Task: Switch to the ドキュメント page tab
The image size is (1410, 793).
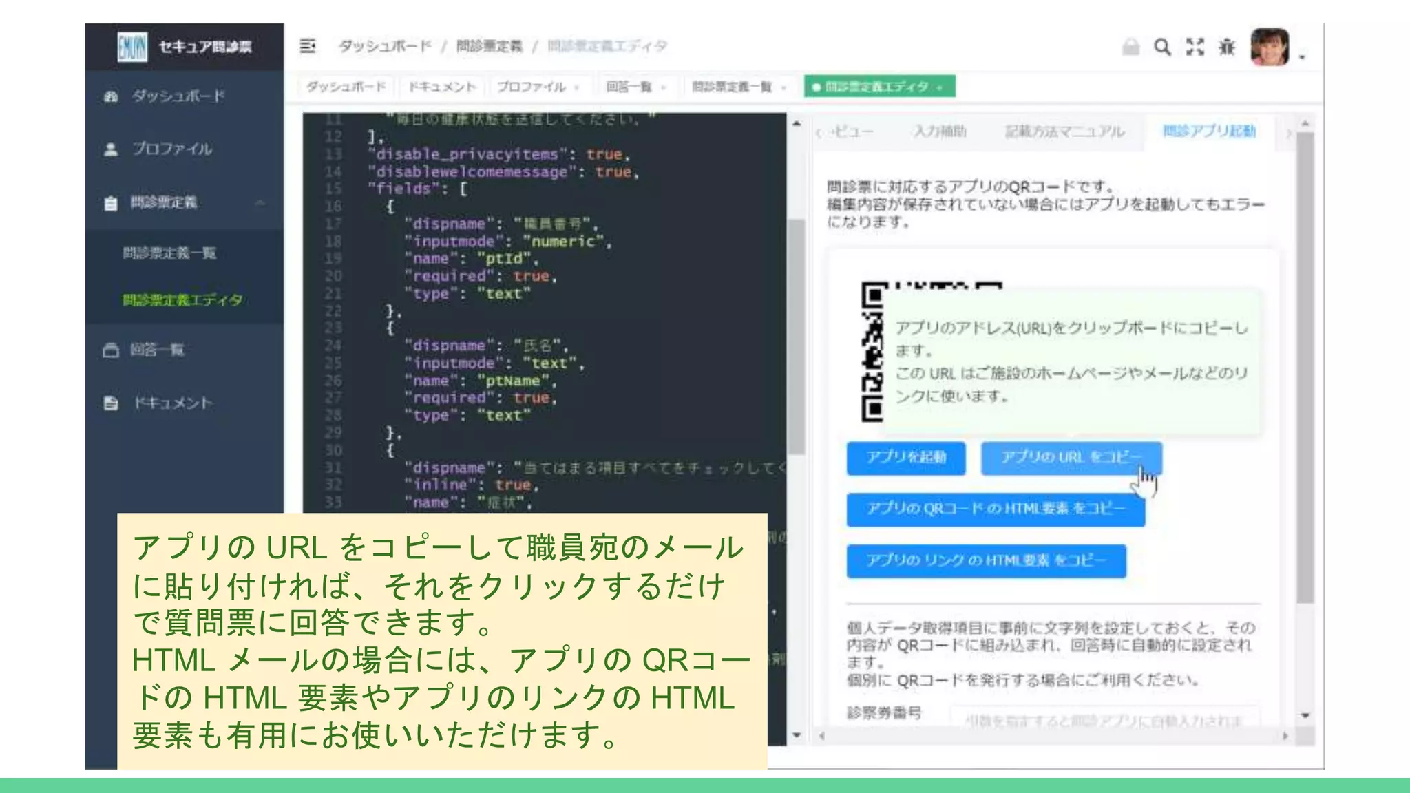Action: pos(442,87)
